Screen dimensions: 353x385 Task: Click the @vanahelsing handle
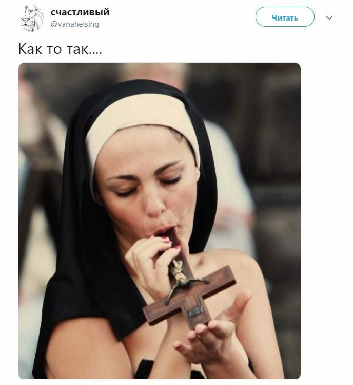[75, 24]
